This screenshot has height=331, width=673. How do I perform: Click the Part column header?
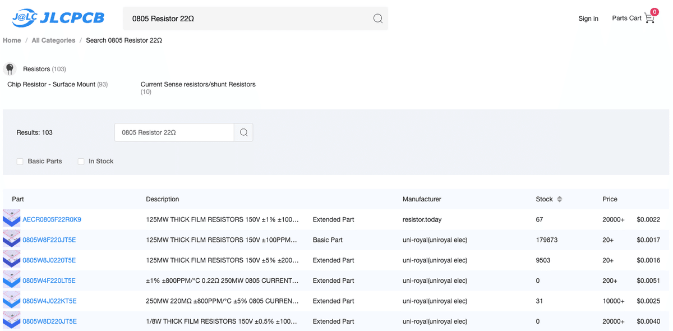[18, 199]
